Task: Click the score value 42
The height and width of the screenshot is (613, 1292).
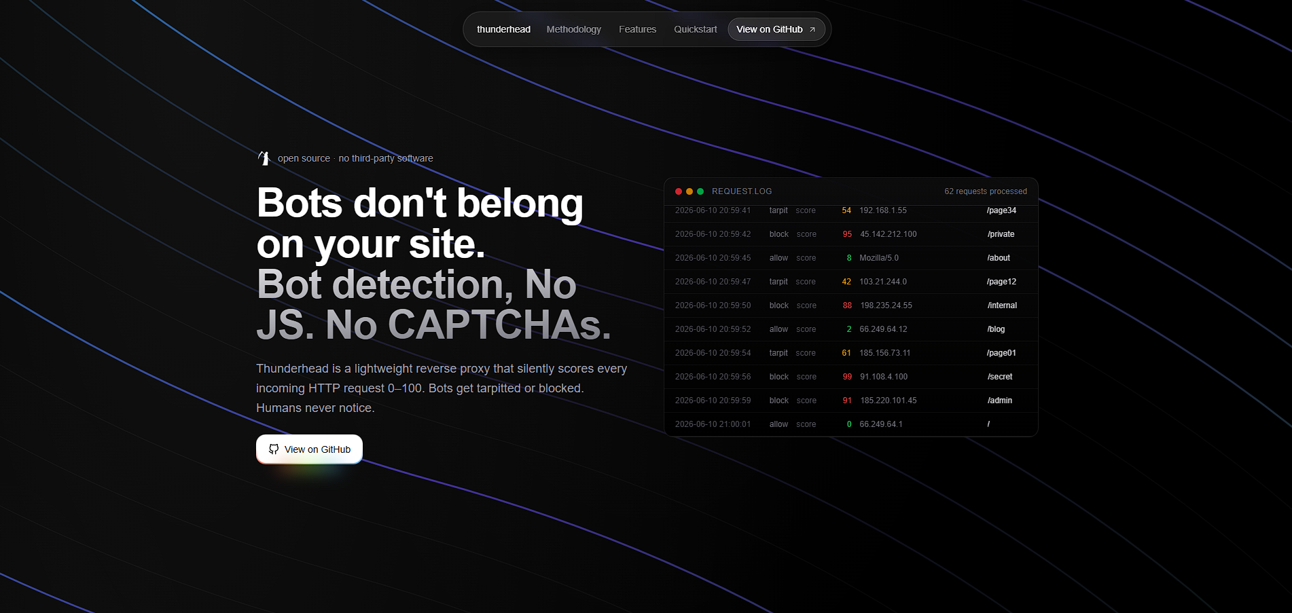Action: (x=846, y=282)
